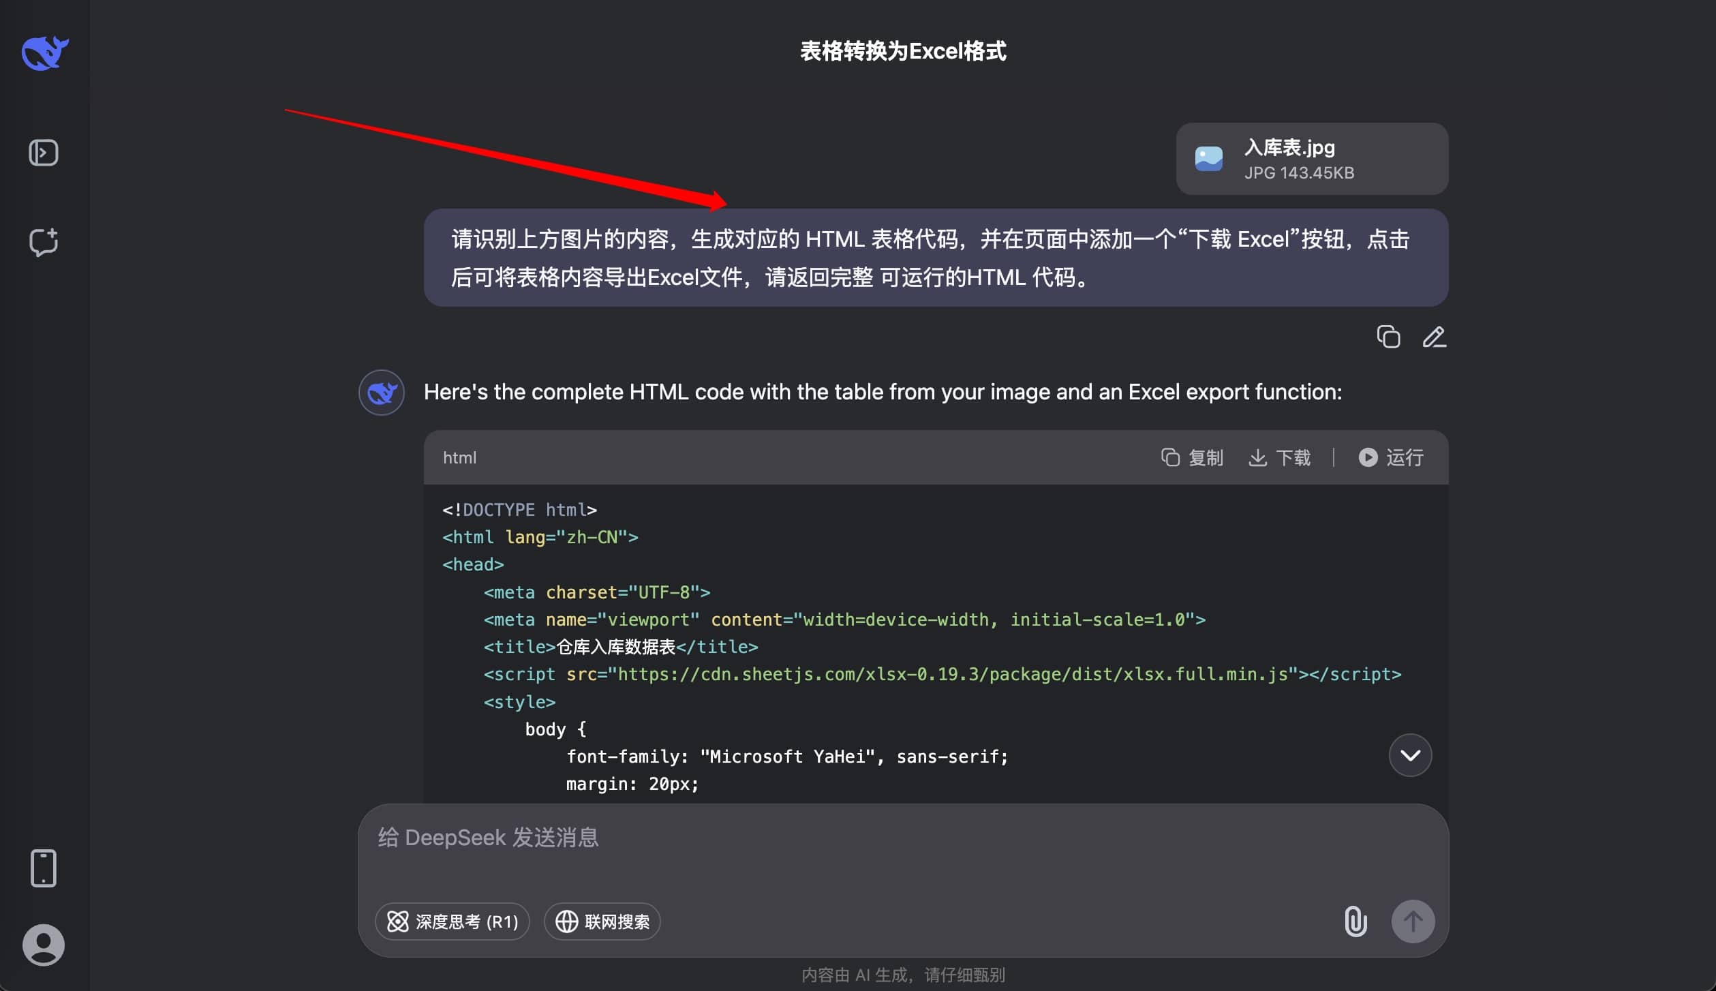The image size is (1716, 991).
Task: Jump to the bottom with the chevron-down button
Action: pyautogui.click(x=1410, y=755)
